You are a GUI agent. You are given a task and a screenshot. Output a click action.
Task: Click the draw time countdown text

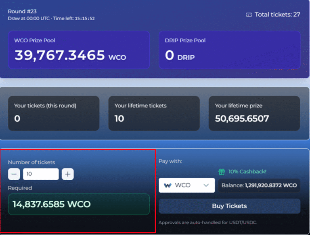point(51,19)
